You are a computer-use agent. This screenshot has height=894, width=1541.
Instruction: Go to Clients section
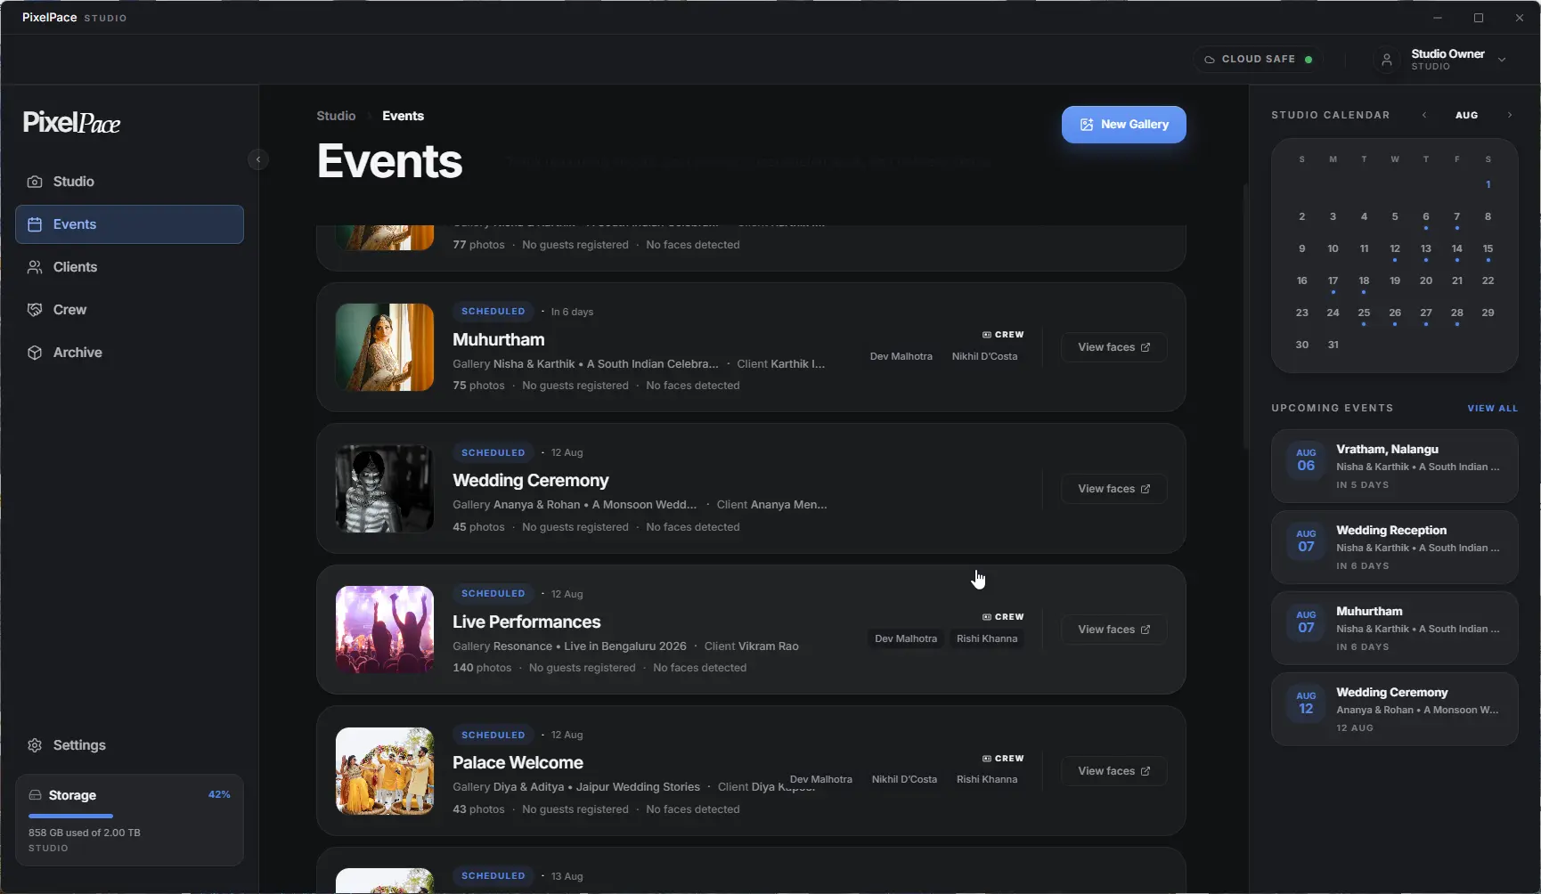(x=129, y=267)
